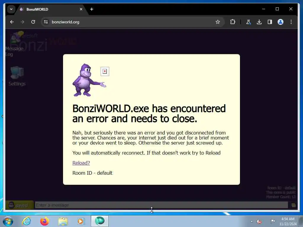The height and width of the screenshot is (227, 303).
Task: Open the Extensions puzzle icon
Action: pyautogui.click(x=233, y=22)
